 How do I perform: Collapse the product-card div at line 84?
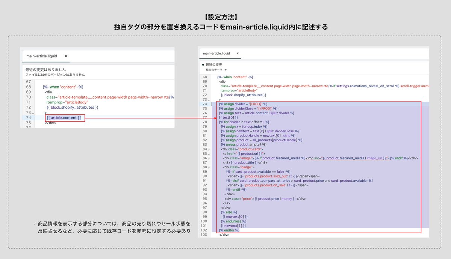(209, 149)
